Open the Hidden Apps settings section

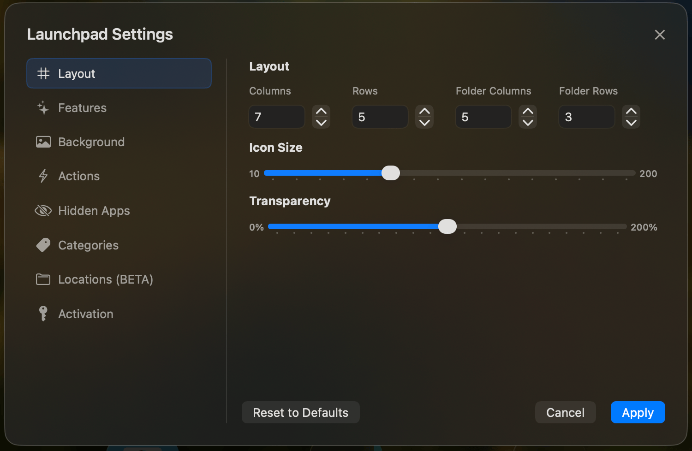[x=94, y=210]
